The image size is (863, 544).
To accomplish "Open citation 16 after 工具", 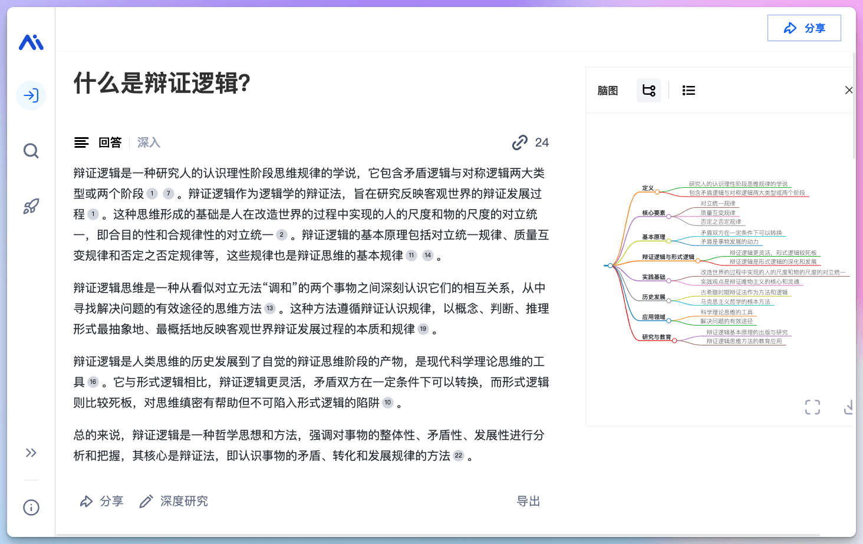I will click(93, 382).
